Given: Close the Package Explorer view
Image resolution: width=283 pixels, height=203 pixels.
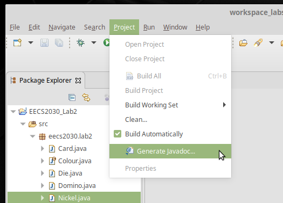Looking at the screenshot, I should tap(78, 81).
